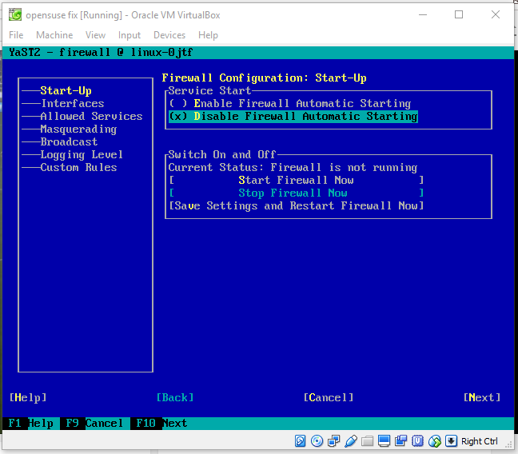This screenshot has width=518, height=454.
Task: Click the VirtualBox window app icon
Action: 15,15
